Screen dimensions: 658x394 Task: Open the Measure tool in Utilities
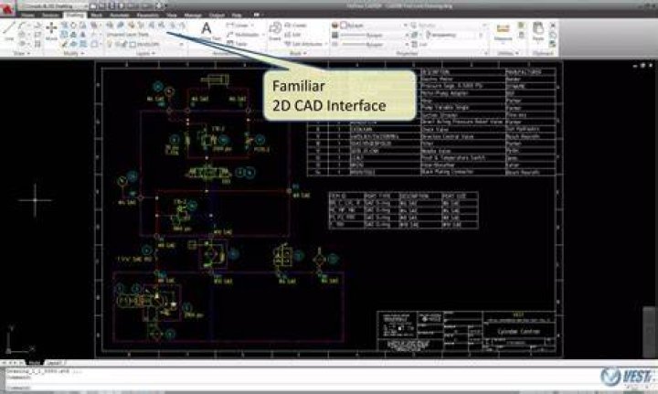pyautogui.click(x=503, y=32)
